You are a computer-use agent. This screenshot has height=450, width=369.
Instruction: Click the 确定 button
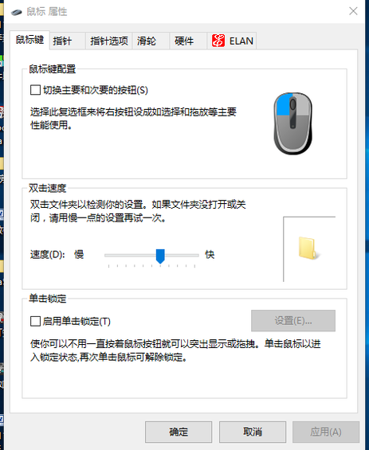(x=179, y=432)
